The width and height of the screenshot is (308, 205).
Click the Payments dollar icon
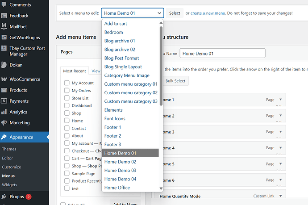coord(4,101)
